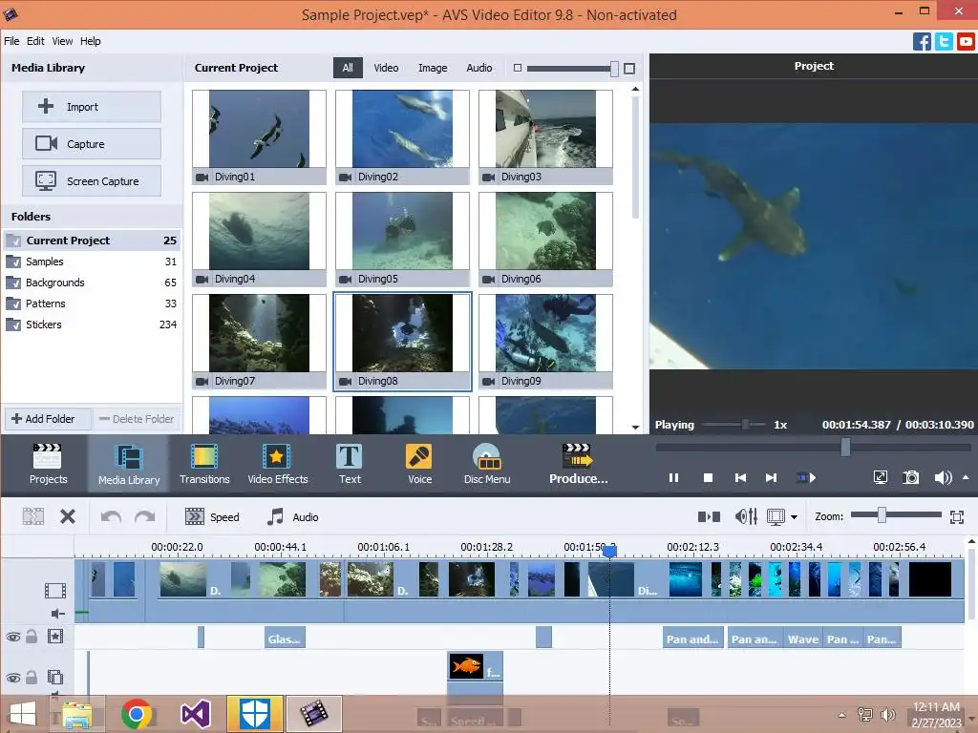978x733 pixels.
Task: Redo the last action
Action: 145,516
